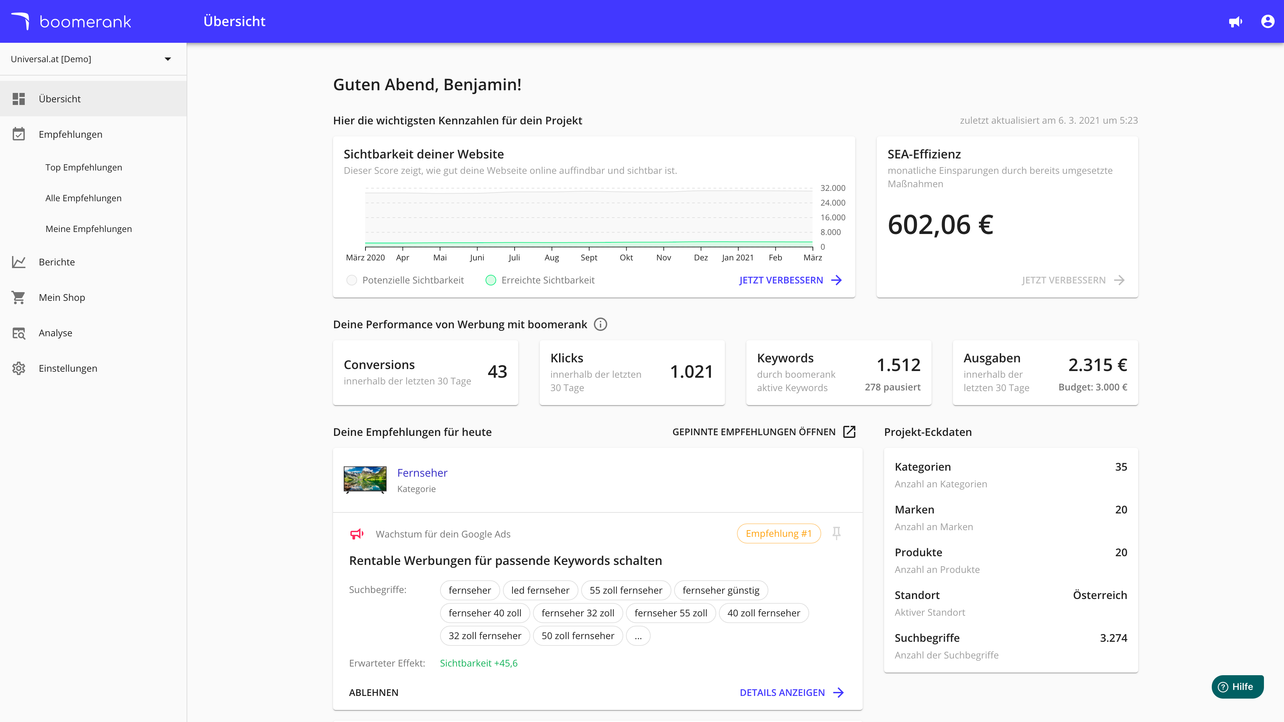Open Einstellungen section

(x=93, y=368)
